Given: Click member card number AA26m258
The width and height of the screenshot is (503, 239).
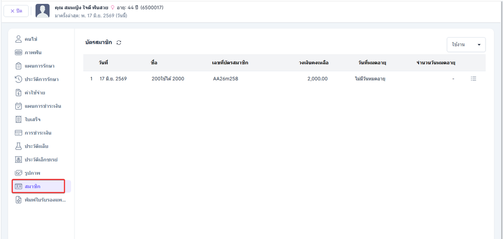Looking at the screenshot, I should [x=226, y=79].
